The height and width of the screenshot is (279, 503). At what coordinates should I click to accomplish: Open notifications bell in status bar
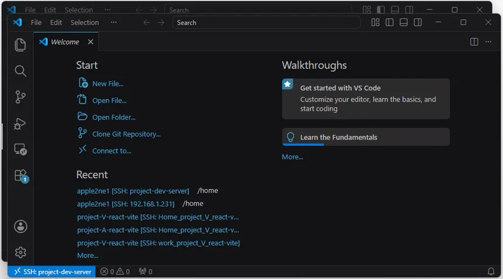pyautogui.click(x=491, y=271)
